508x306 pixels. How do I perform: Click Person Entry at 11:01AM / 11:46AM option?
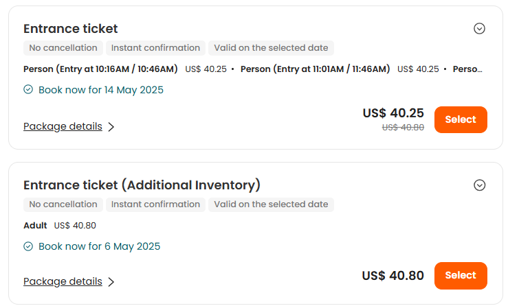(315, 69)
